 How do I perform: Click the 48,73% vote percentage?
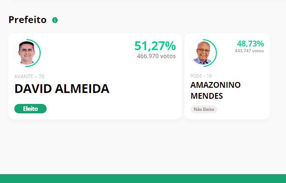250,43
